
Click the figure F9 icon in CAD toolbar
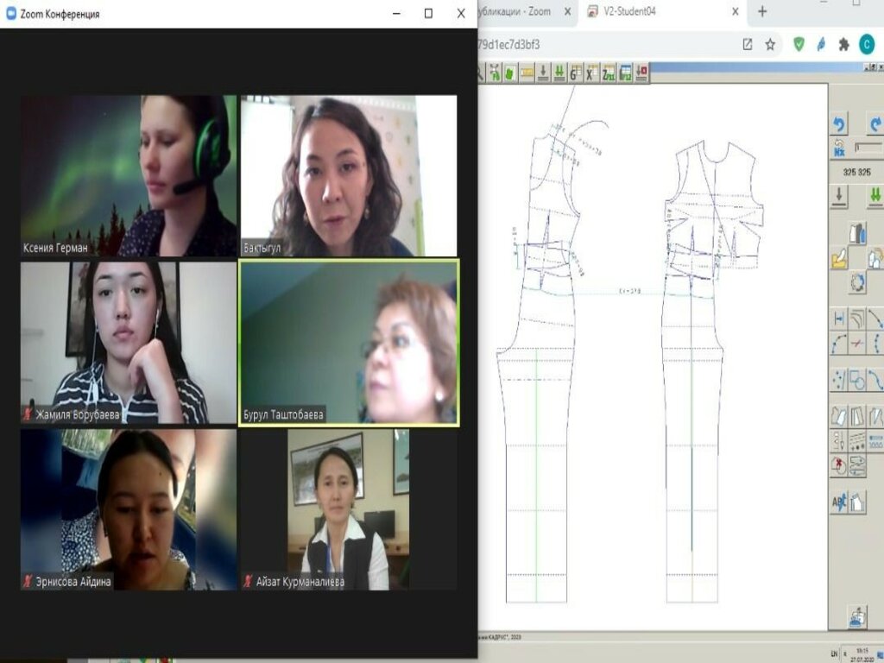[495, 73]
